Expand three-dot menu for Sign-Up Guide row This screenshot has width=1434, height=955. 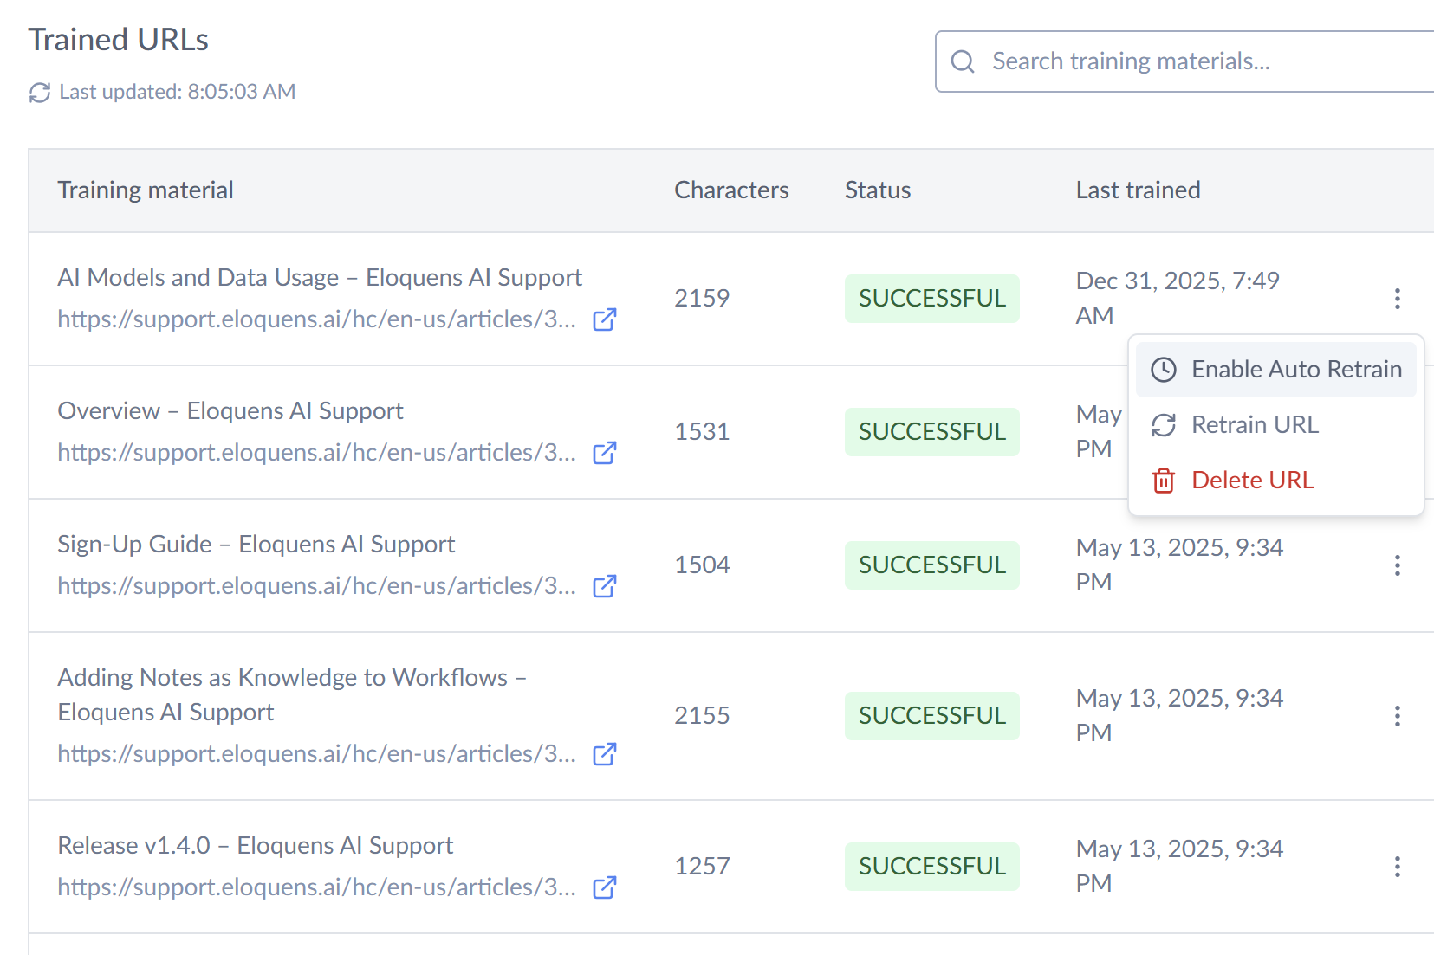pyautogui.click(x=1397, y=565)
